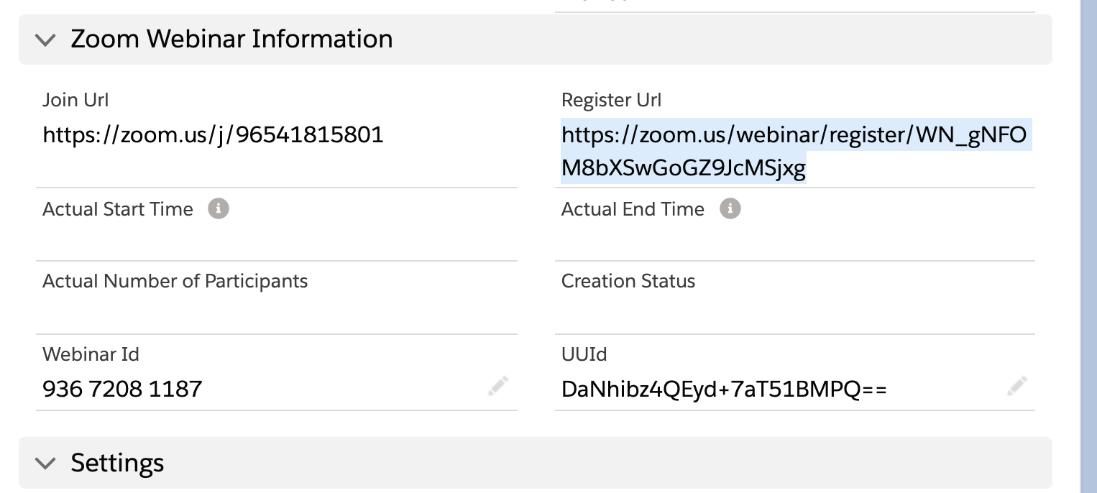
Task: Click the Join Url field label
Action: (75, 100)
